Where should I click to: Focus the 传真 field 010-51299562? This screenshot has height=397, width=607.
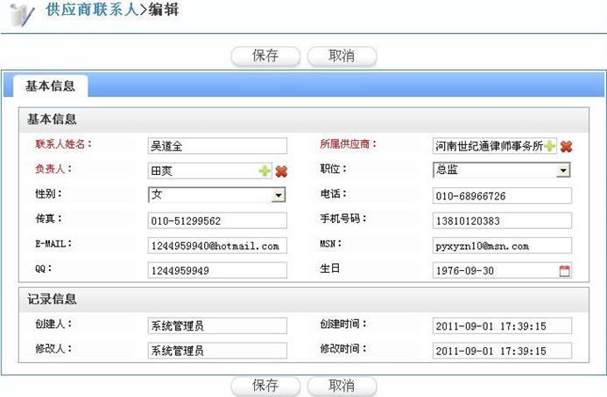click(x=217, y=220)
